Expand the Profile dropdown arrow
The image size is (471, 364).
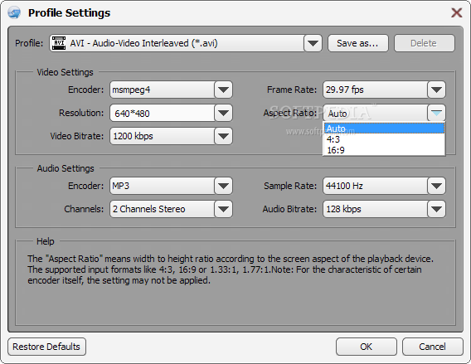(x=313, y=43)
